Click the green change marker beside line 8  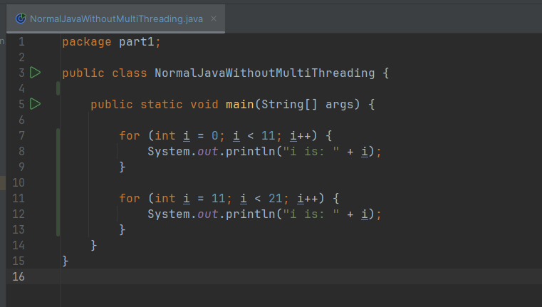coord(58,151)
